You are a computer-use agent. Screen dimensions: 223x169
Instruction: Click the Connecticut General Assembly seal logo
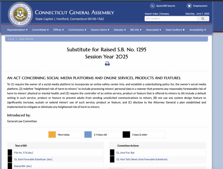click(20, 14)
